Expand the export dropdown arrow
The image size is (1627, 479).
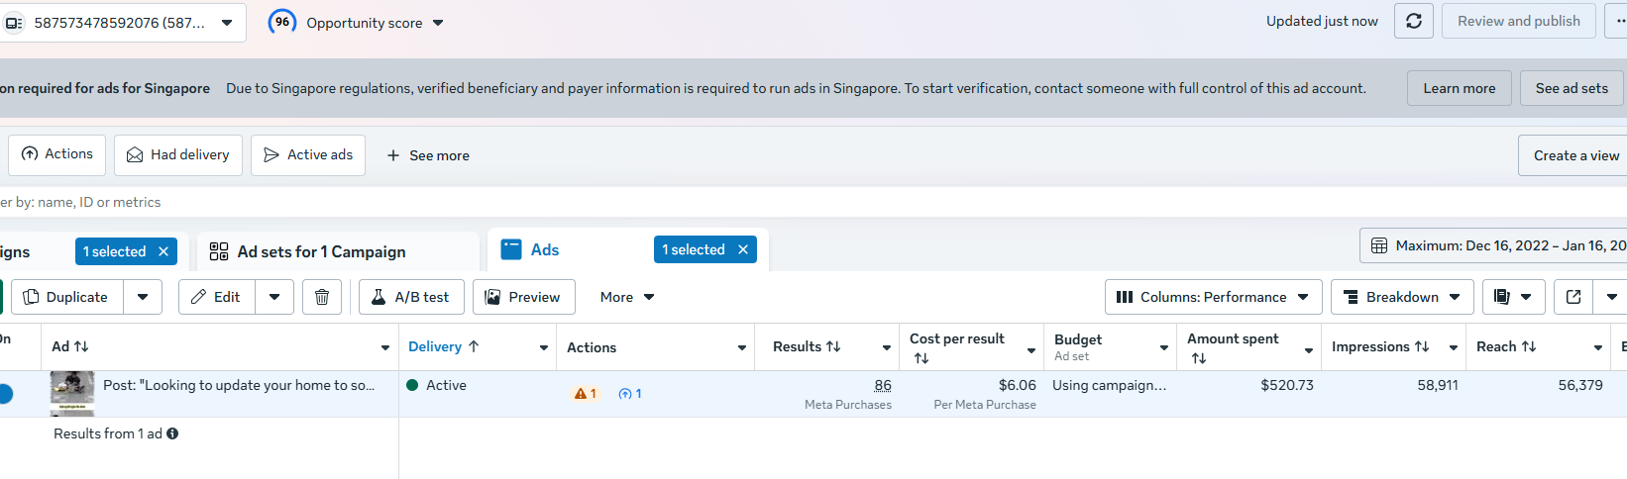[1611, 297]
